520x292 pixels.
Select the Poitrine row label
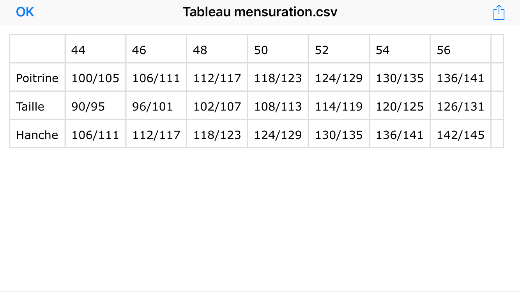point(37,78)
